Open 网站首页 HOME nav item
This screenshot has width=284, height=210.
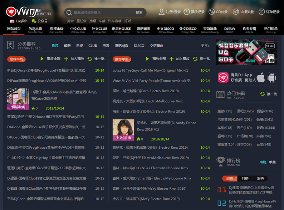pos(14,30)
